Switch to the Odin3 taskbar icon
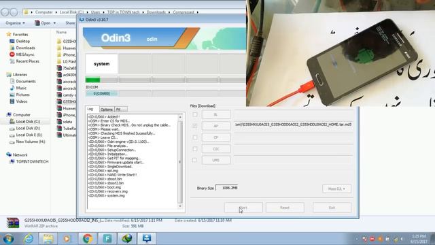 click(147, 239)
